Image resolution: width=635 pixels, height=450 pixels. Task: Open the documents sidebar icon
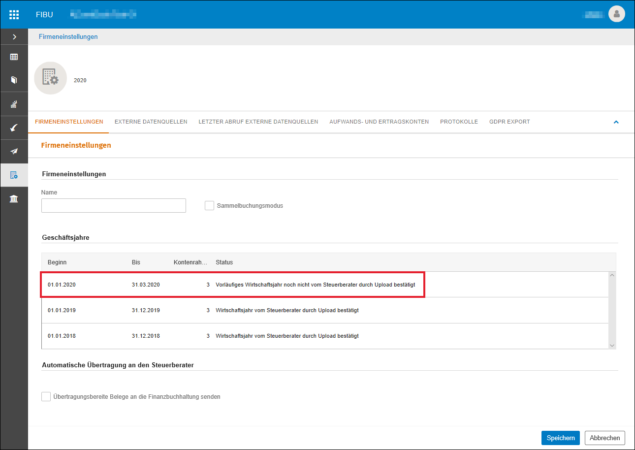pyautogui.click(x=14, y=80)
